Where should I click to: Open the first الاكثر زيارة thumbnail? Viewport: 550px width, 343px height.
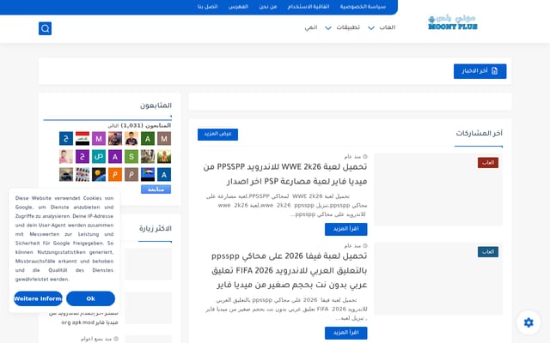(x=148, y=264)
